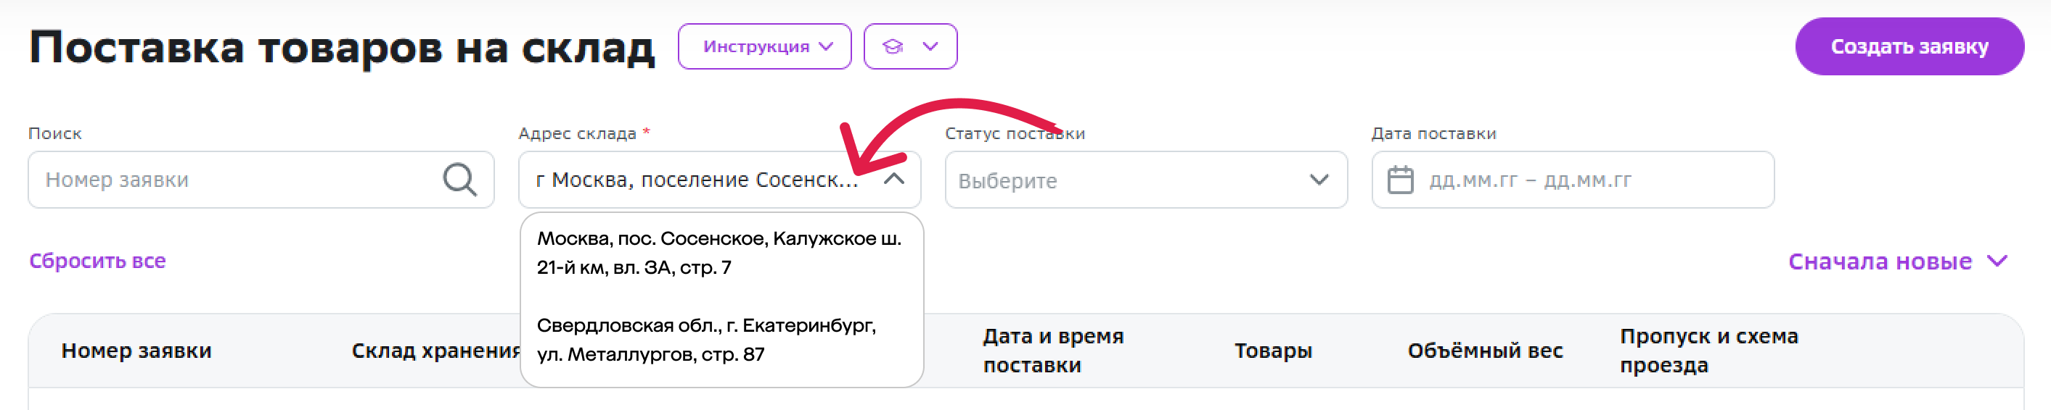Focus the Номер заявки search input
Viewport: 2051px width, 410px height.
click(x=239, y=180)
